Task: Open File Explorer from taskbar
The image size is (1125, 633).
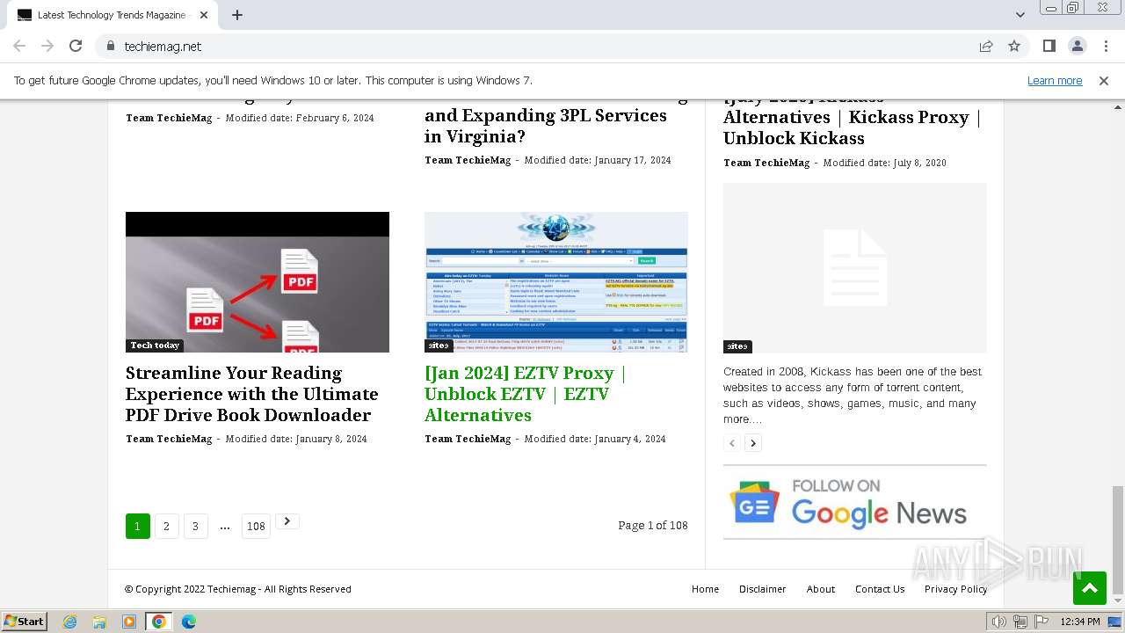Action: [99, 622]
